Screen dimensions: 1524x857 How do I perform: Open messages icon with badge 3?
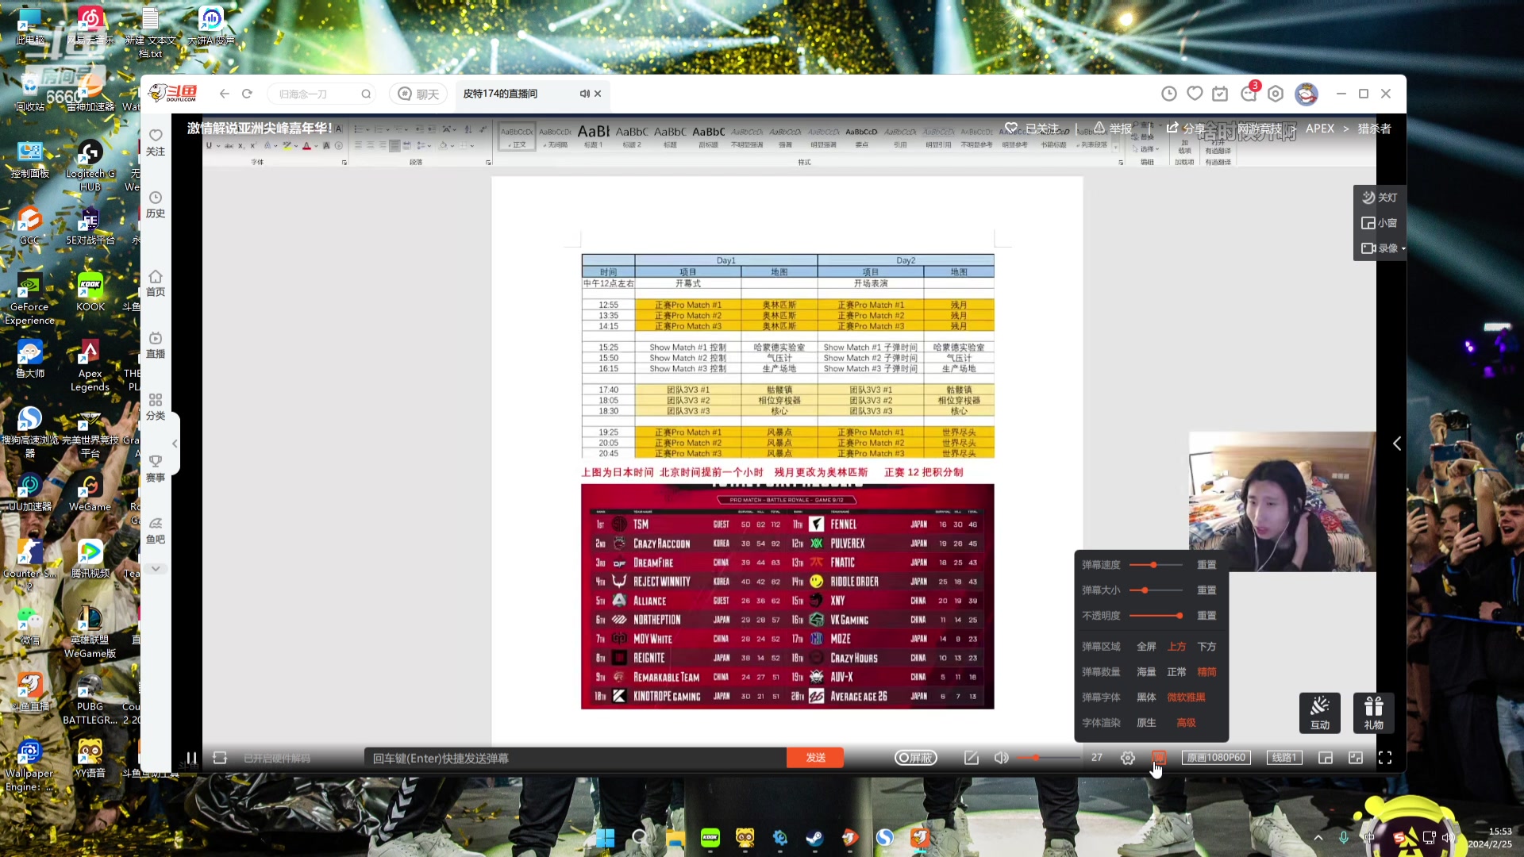[x=1249, y=92]
